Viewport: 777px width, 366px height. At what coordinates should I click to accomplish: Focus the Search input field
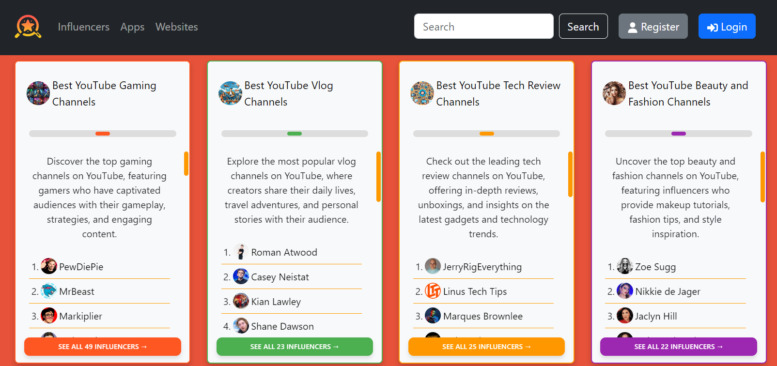[x=484, y=26]
